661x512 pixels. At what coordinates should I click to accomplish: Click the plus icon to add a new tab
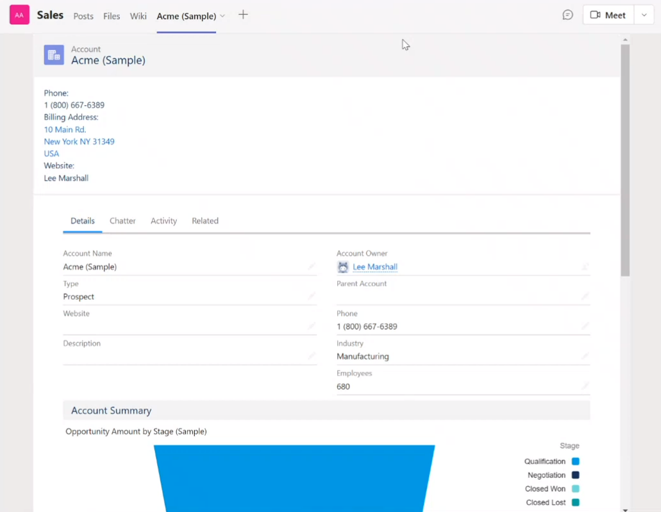pyautogui.click(x=243, y=14)
